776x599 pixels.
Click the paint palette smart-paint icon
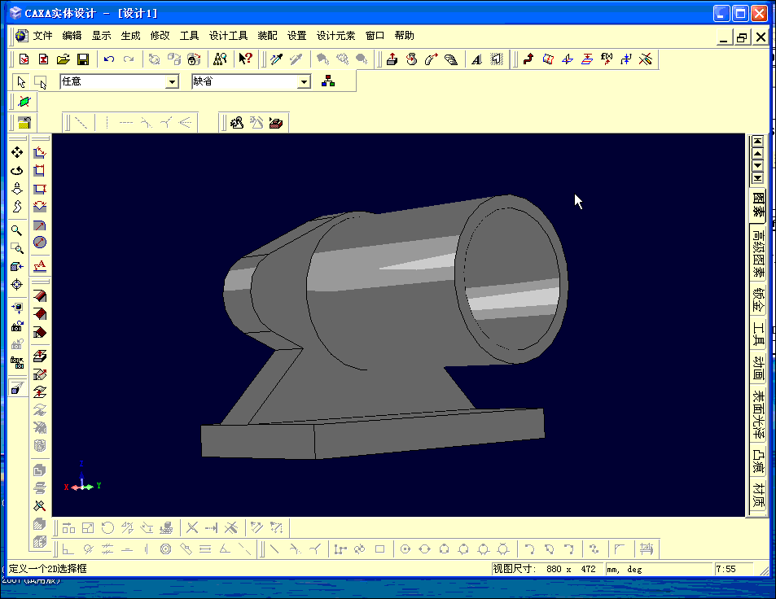click(237, 123)
